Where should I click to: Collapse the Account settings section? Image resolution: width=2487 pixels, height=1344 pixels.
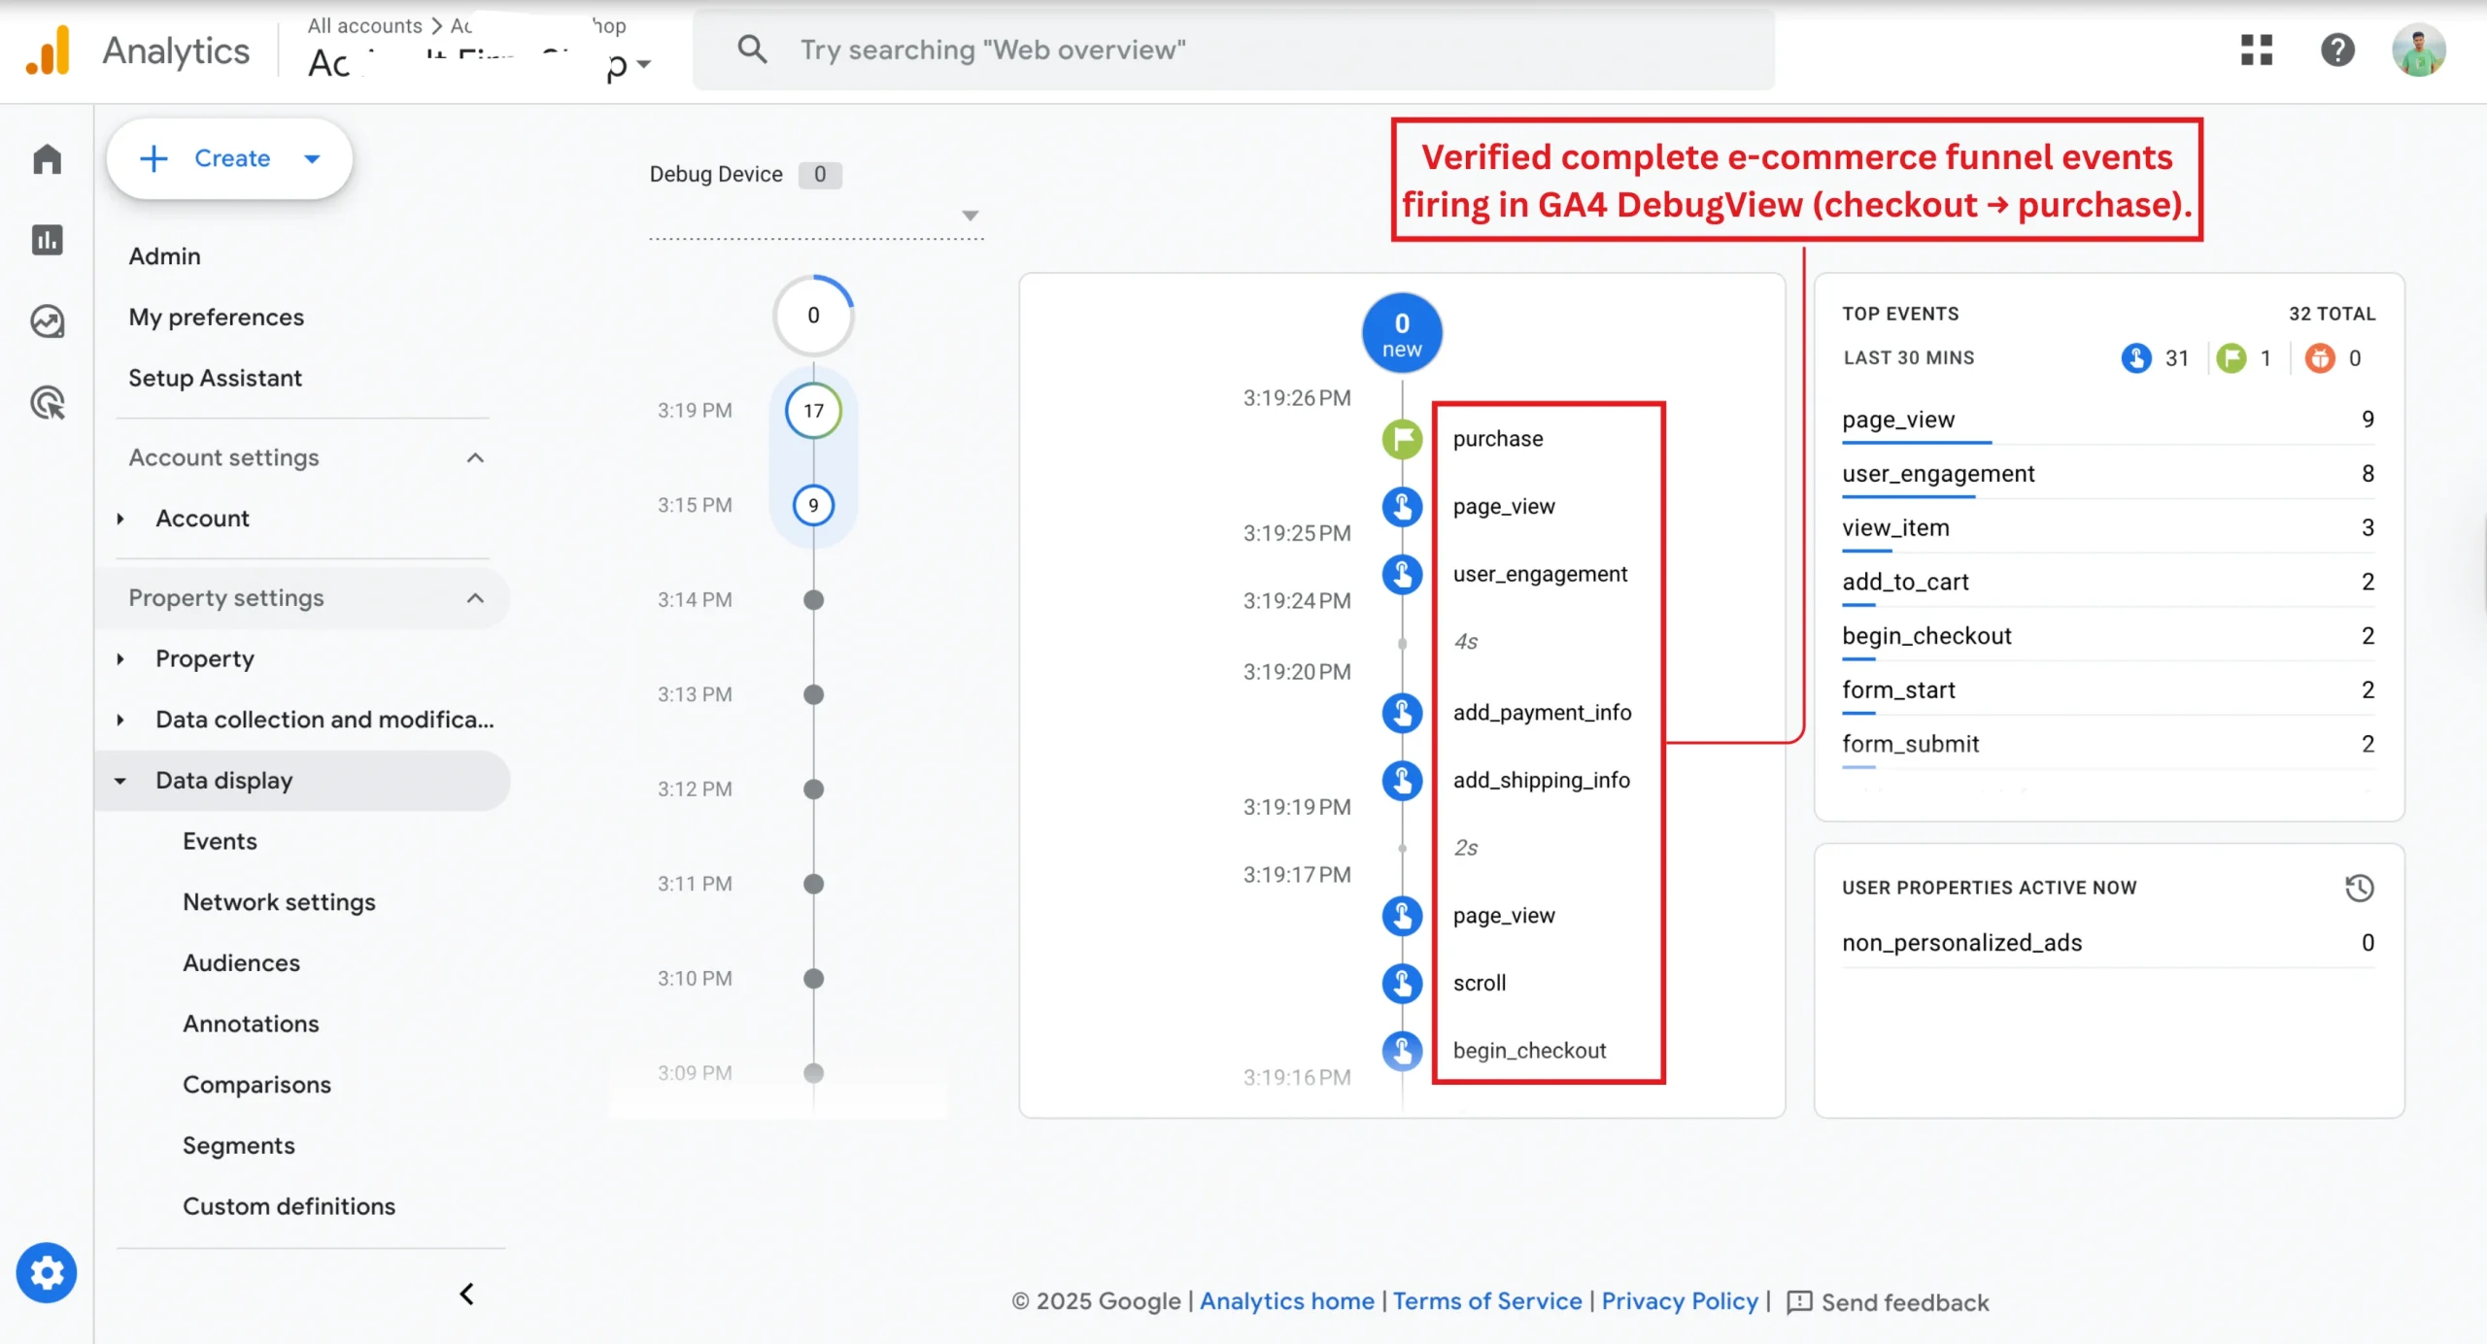[x=475, y=457]
